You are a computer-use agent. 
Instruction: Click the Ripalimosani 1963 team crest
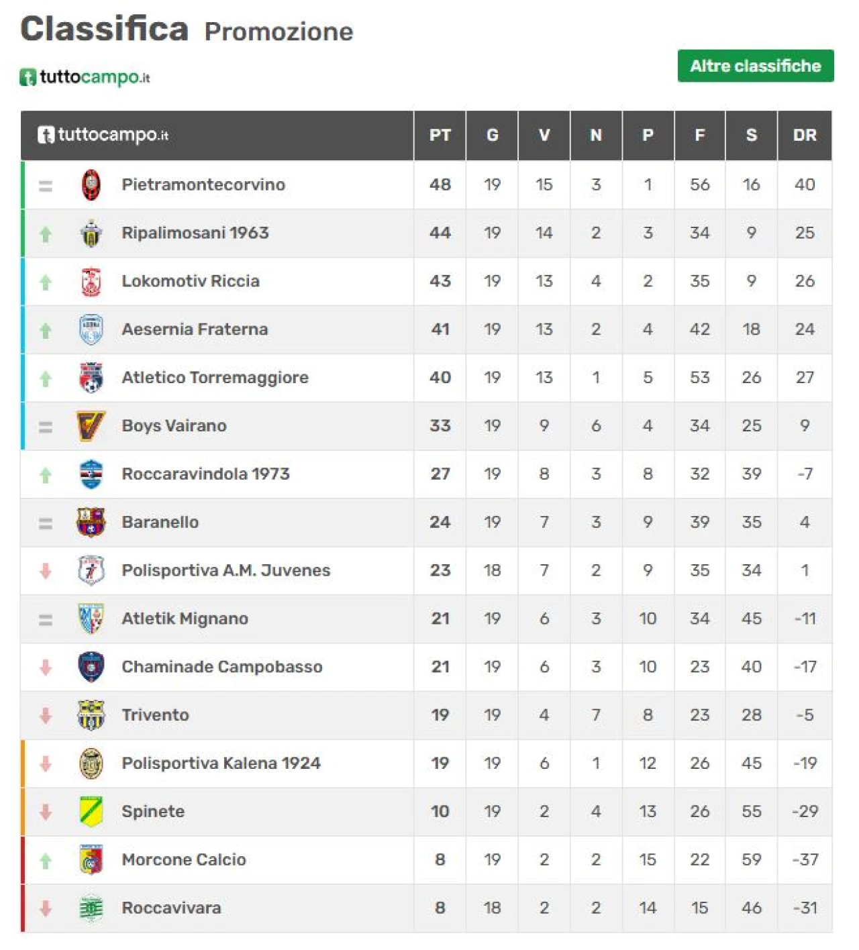[x=91, y=233]
